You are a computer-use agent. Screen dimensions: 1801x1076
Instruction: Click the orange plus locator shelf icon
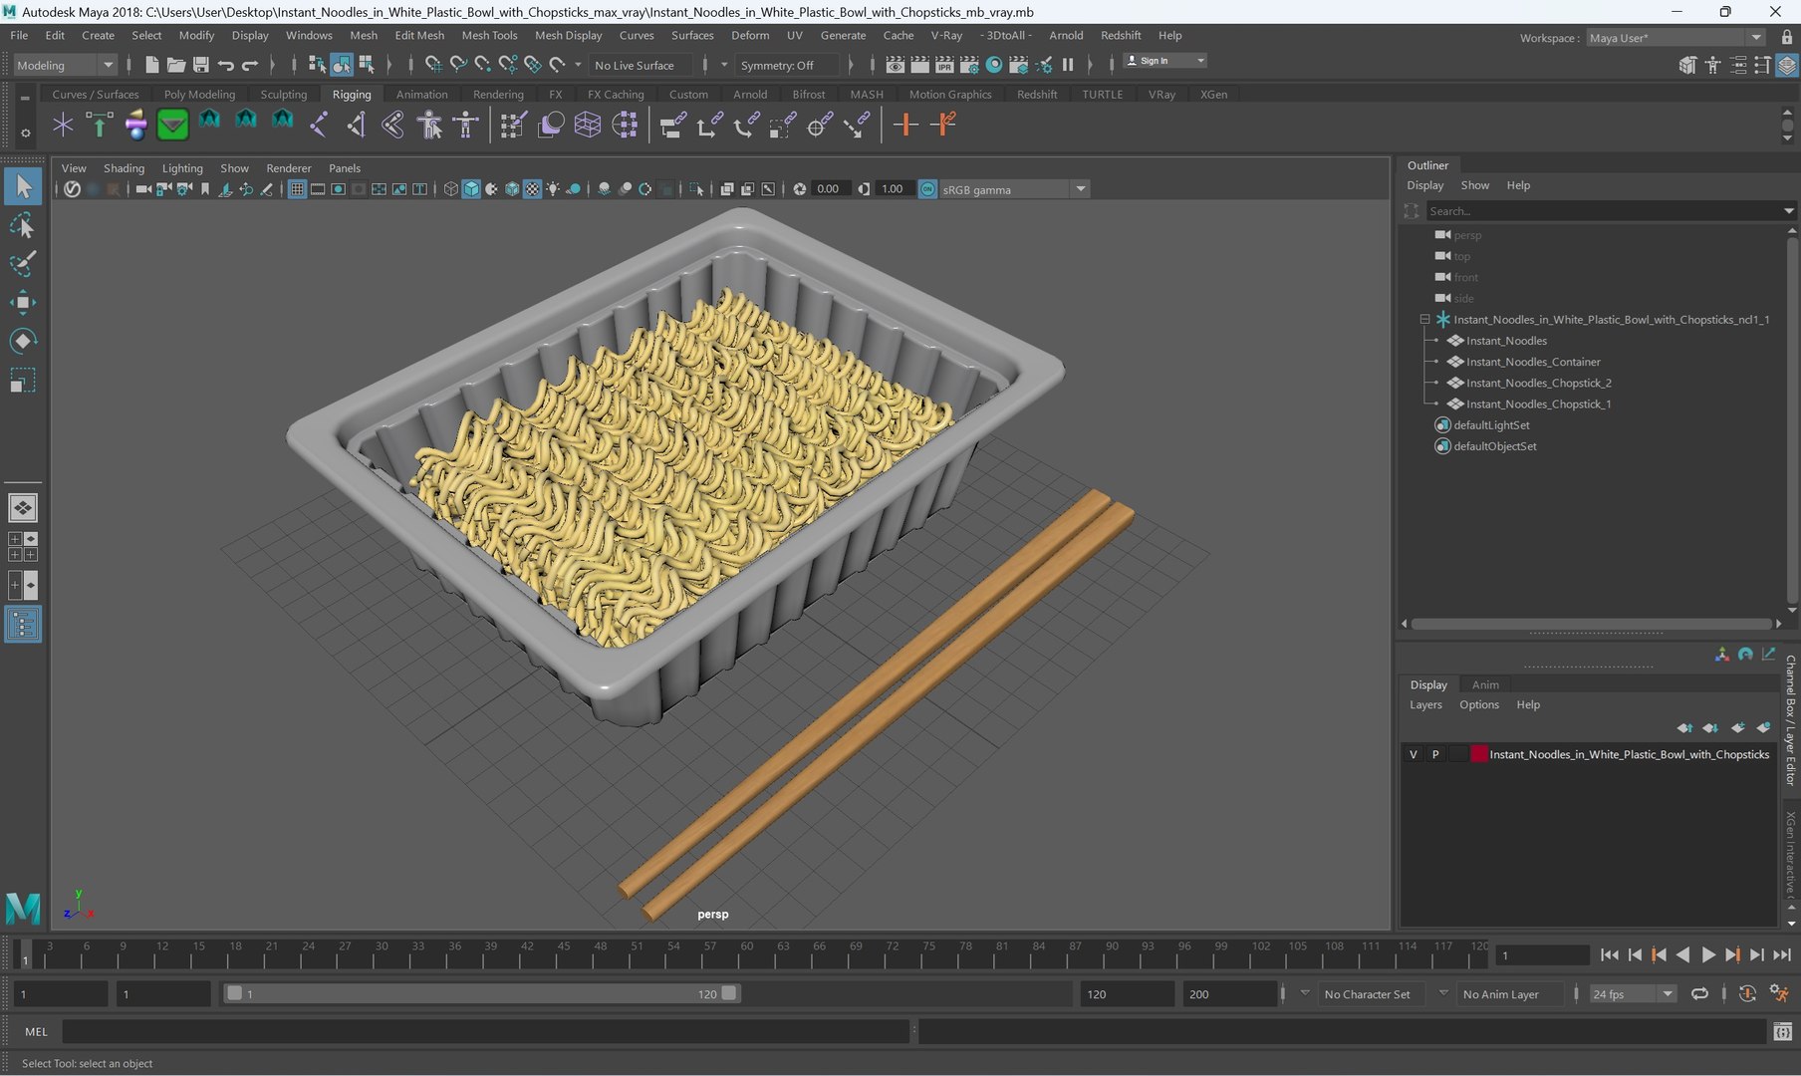tap(904, 125)
